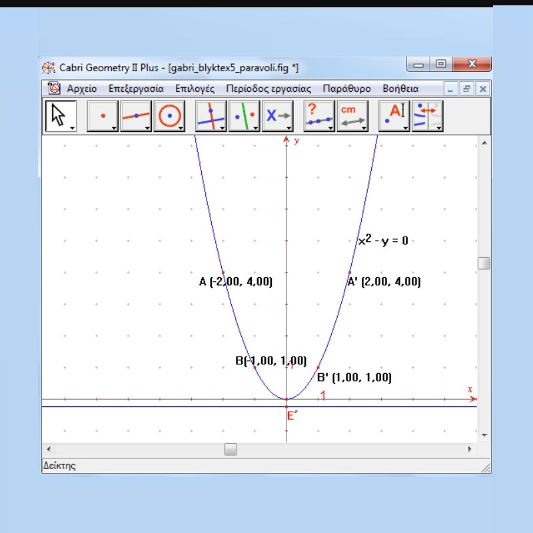Open the Αρχείο menu

[82, 89]
